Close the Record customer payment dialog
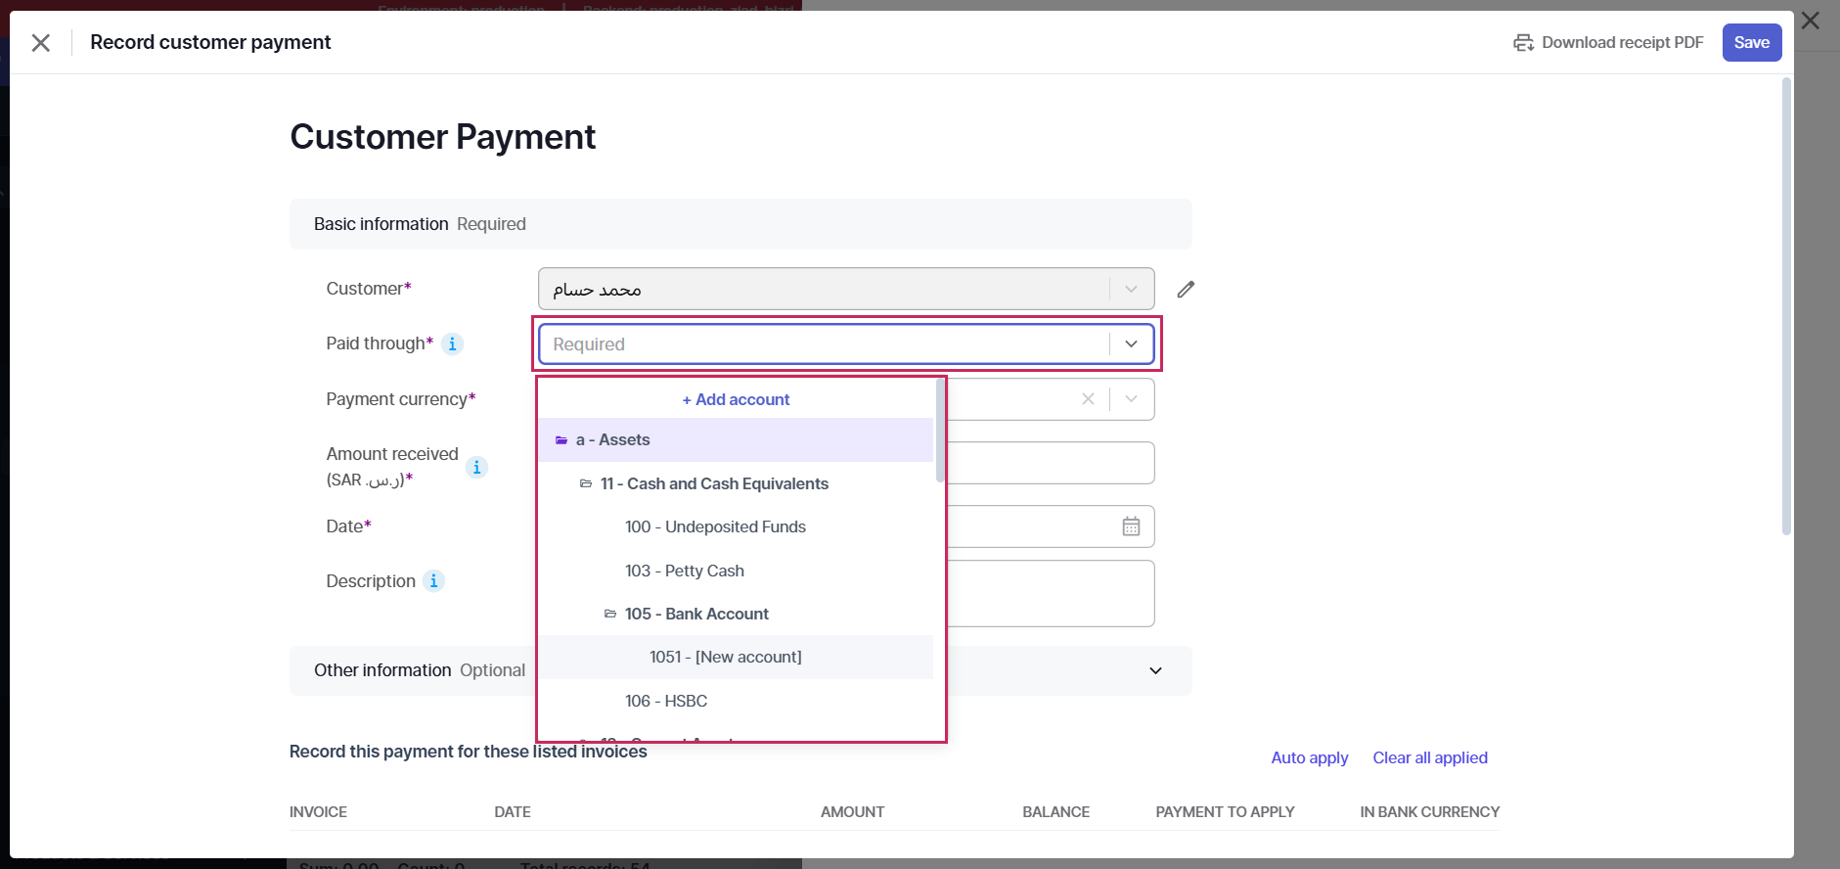 (41, 43)
